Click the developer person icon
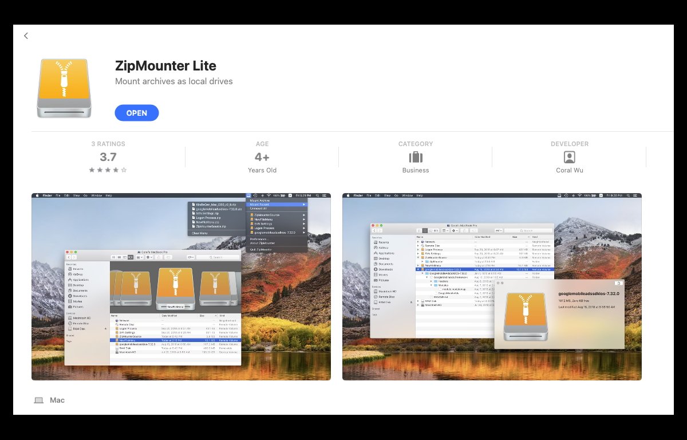Image resolution: width=687 pixels, height=440 pixels. pyautogui.click(x=570, y=158)
